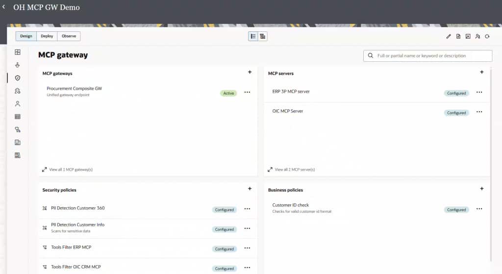
Task: Click the icon beside PII Detection Customer 360
Action: coord(45,208)
